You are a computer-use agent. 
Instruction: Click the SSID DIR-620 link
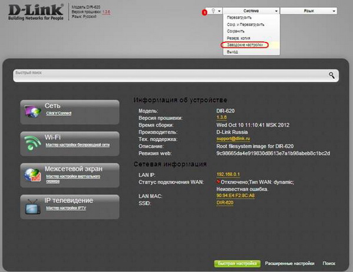click(225, 203)
